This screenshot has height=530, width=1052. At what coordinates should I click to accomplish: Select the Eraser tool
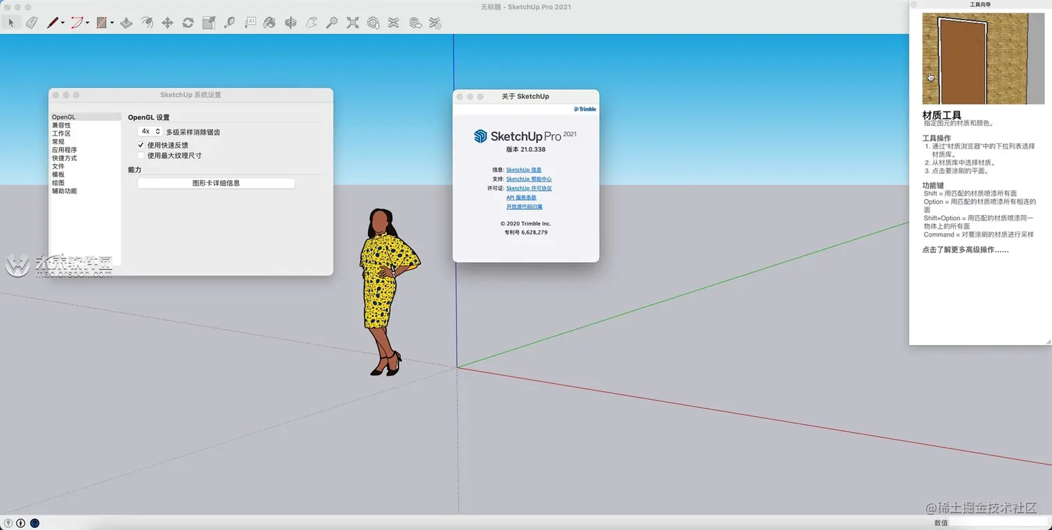pos(31,23)
